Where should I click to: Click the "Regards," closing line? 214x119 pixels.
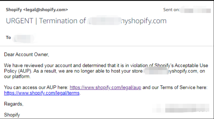pos(14,104)
